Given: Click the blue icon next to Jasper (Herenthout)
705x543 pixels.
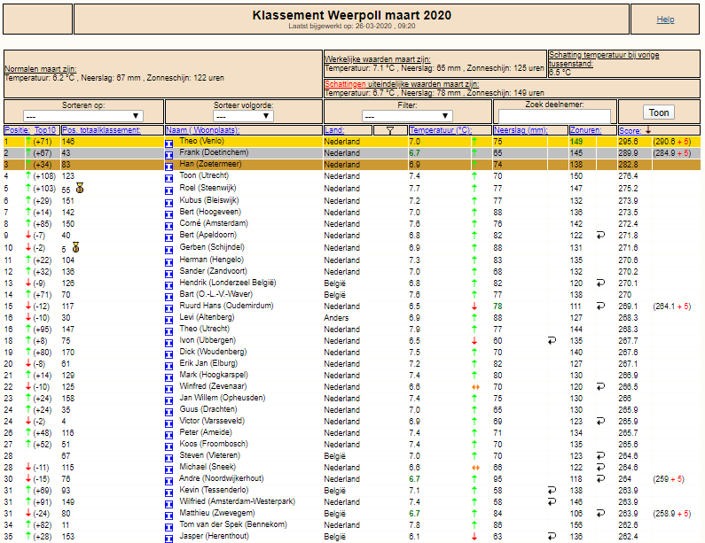Looking at the screenshot, I should (169, 537).
